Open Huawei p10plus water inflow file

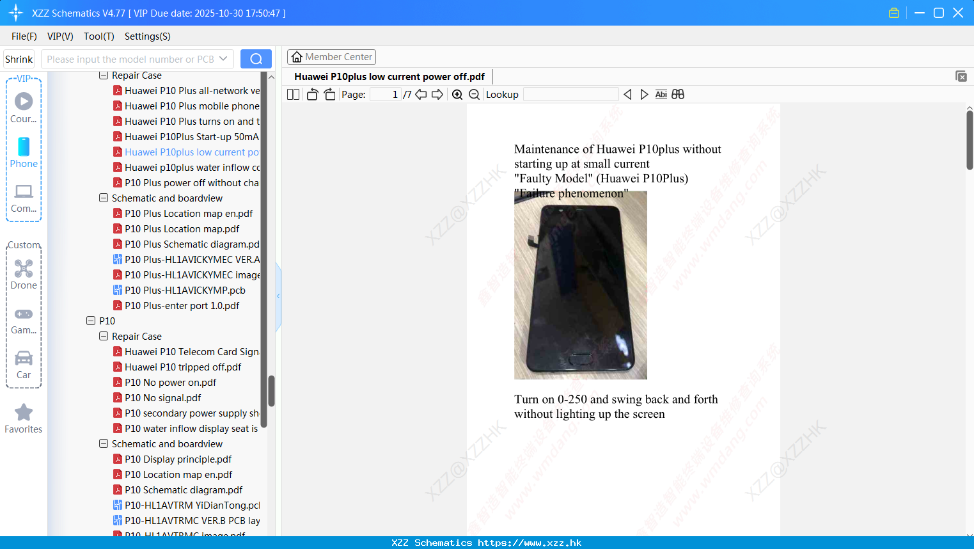[x=186, y=168]
